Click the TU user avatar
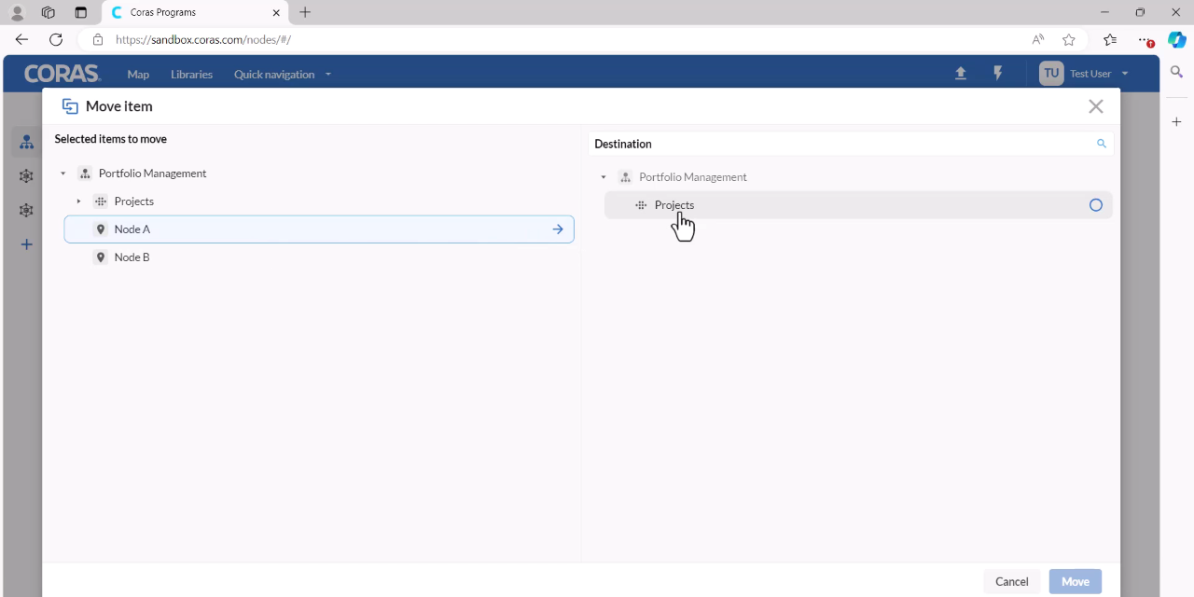The height and width of the screenshot is (597, 1194). coord(1051,74)
